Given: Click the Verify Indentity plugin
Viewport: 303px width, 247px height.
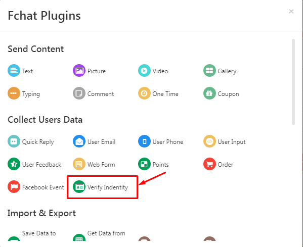Looking at the screenshot, I should tap(100, 187).
